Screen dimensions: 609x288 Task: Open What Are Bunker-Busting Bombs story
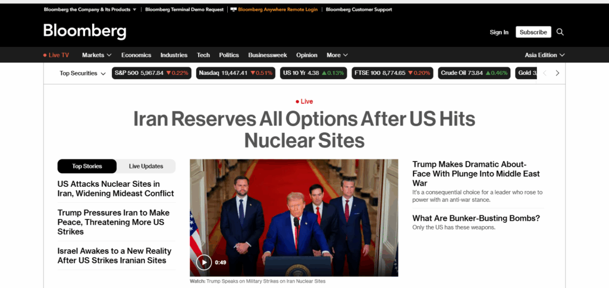(476, 218)
